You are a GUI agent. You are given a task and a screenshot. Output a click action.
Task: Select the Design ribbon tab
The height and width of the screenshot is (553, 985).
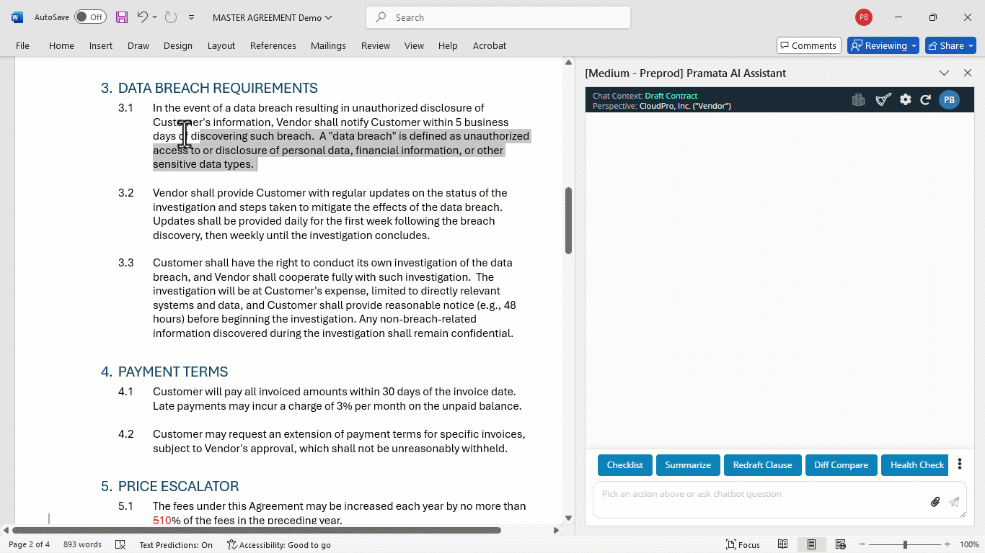pyautogui.click(x=178, y=45)
